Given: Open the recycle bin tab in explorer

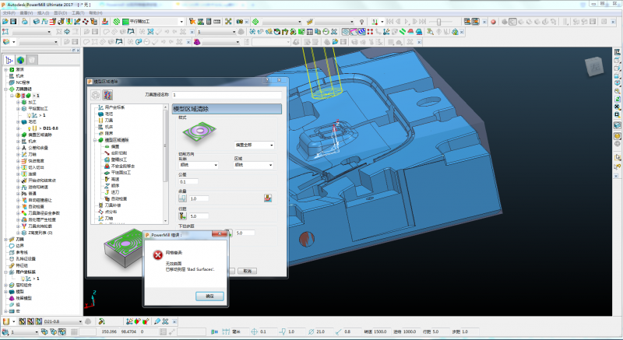Looking at the screenshot, I should (32, 60).
